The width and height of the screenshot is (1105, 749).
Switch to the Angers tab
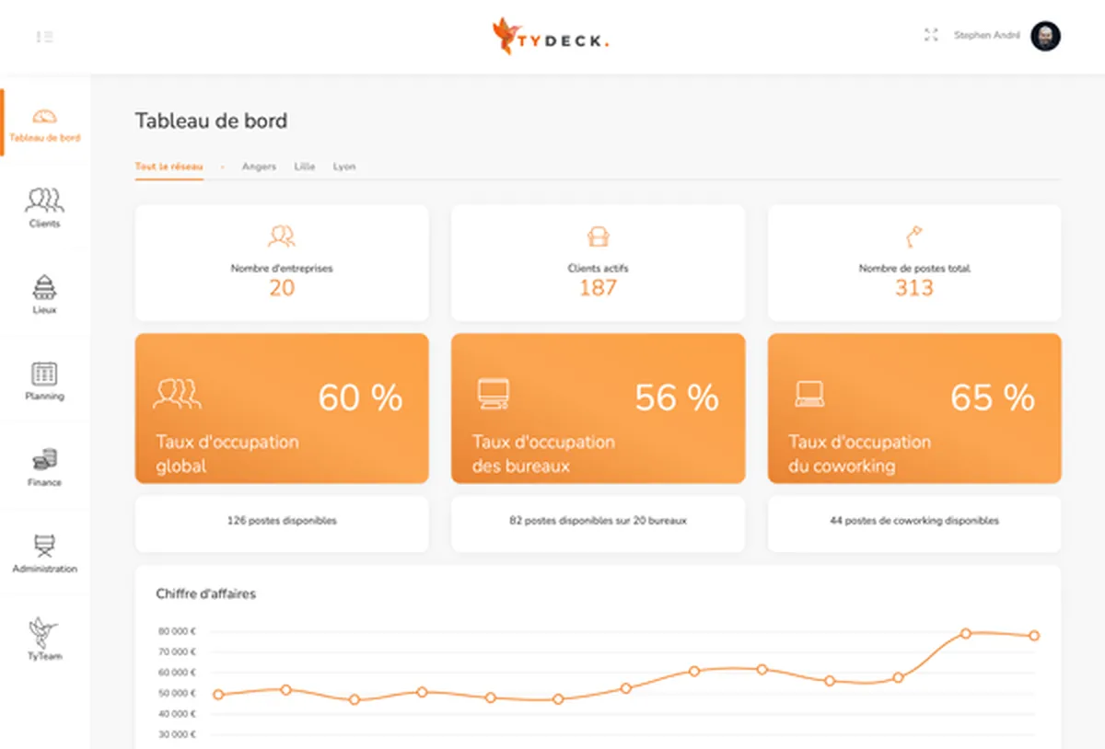click(259, 167)
